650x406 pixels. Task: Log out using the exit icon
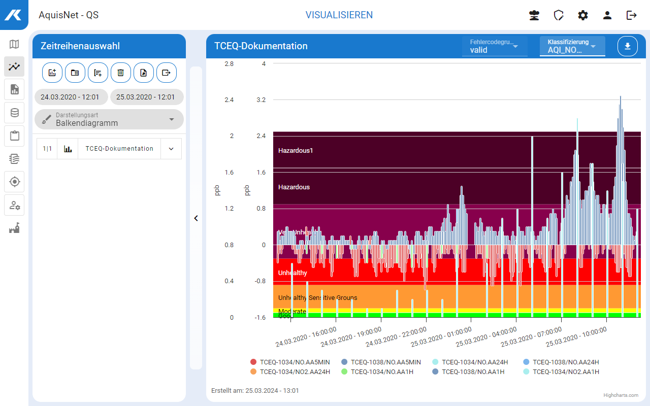pos(632,15)
